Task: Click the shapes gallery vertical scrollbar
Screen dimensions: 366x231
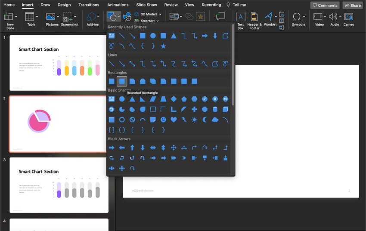Action: tap(233, 65)
